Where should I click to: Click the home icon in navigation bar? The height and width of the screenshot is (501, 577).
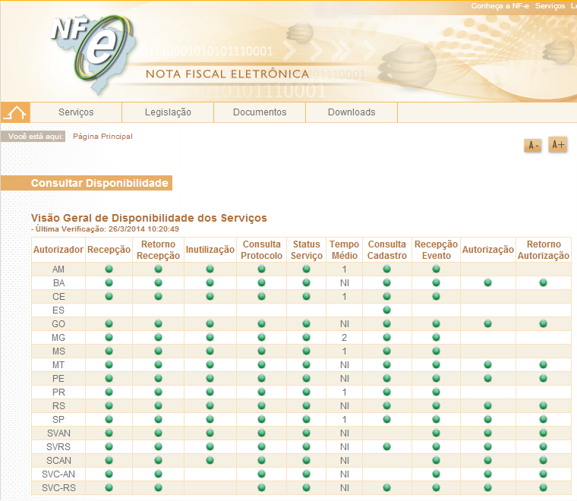point(15,112)
